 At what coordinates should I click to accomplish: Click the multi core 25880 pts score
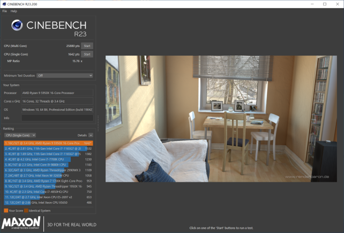tap(73, 46)
